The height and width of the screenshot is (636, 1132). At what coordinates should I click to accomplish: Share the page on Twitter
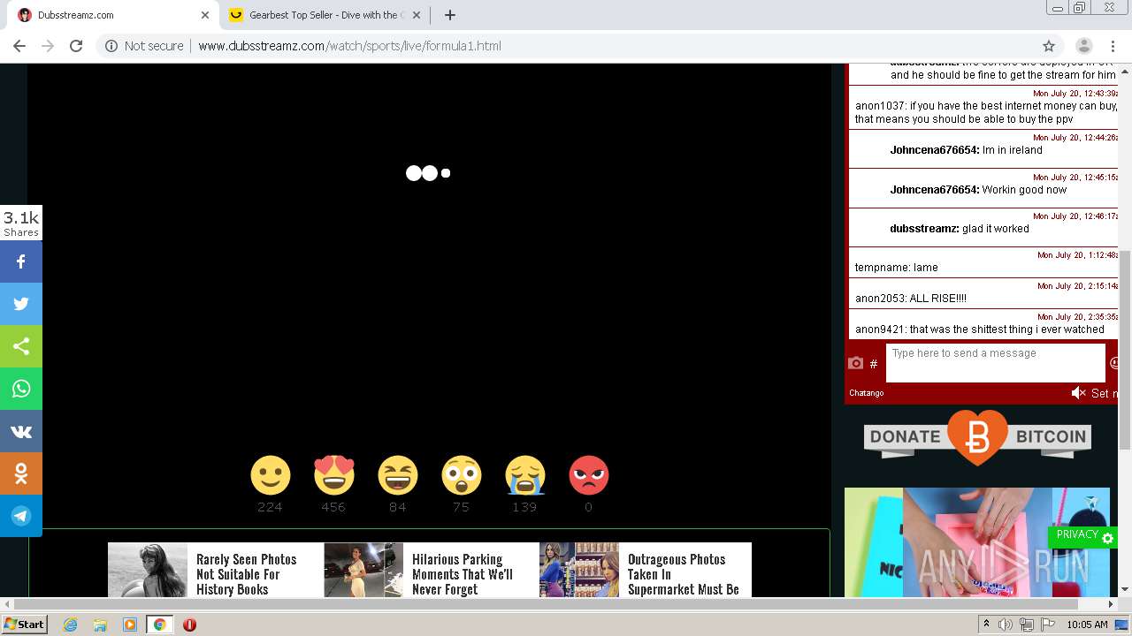point(21,304)
